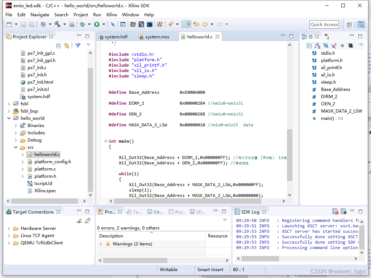Collapse the src folder node
Viewport: 371px width, 278px height.
tap(16, 147)
